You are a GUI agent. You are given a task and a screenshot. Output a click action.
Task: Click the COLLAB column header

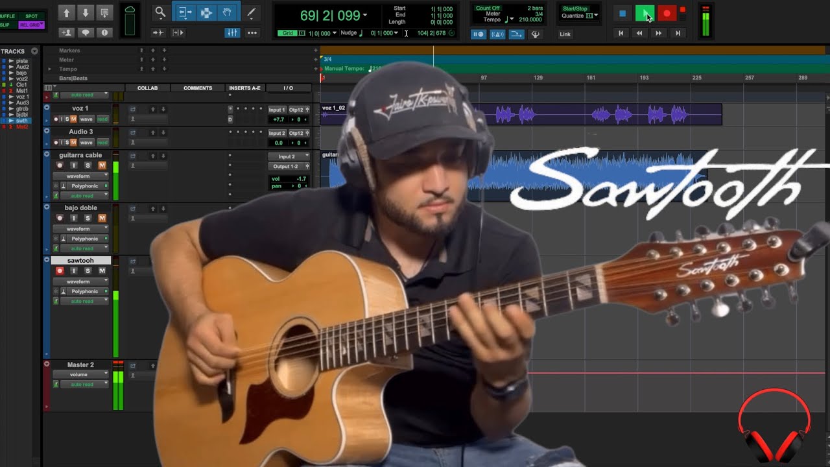[x=147, y=88]
